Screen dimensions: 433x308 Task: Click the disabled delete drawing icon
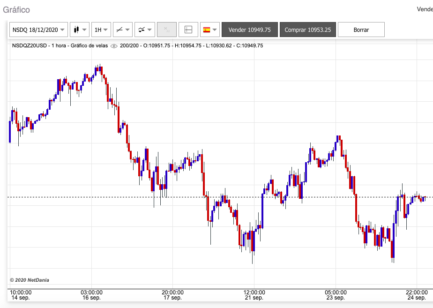tap(166, 30)
